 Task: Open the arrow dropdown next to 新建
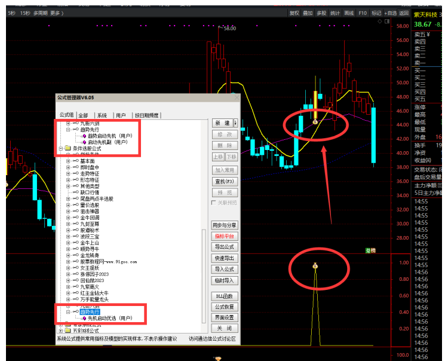235,123
